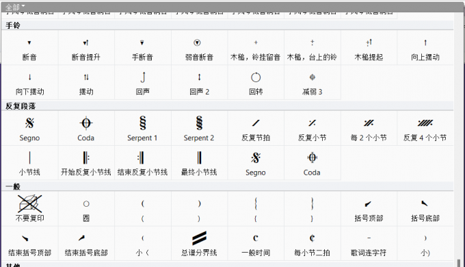
Task: Select the 每小节二拍 cut time symbol
Action: 313,244
